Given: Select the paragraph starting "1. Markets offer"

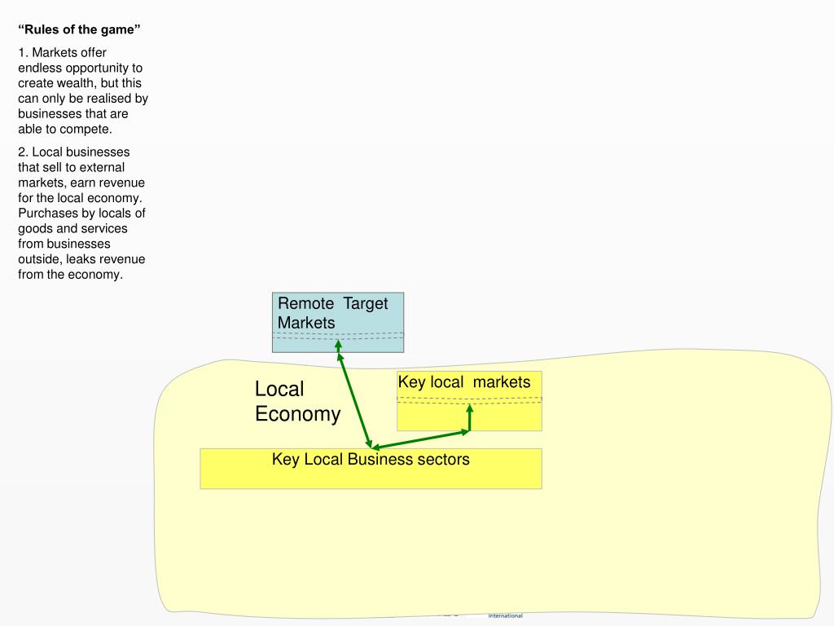Looking at the screenshot, I should (x=83, y=91).
